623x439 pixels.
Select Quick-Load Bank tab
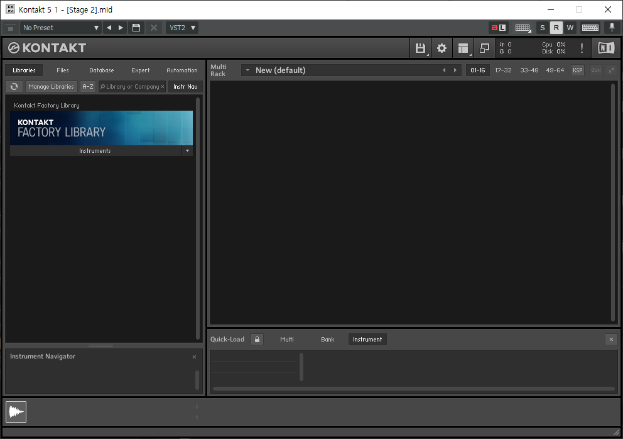coord(328,340)
